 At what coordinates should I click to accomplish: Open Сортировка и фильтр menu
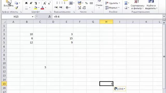click(x=137, y=5)
